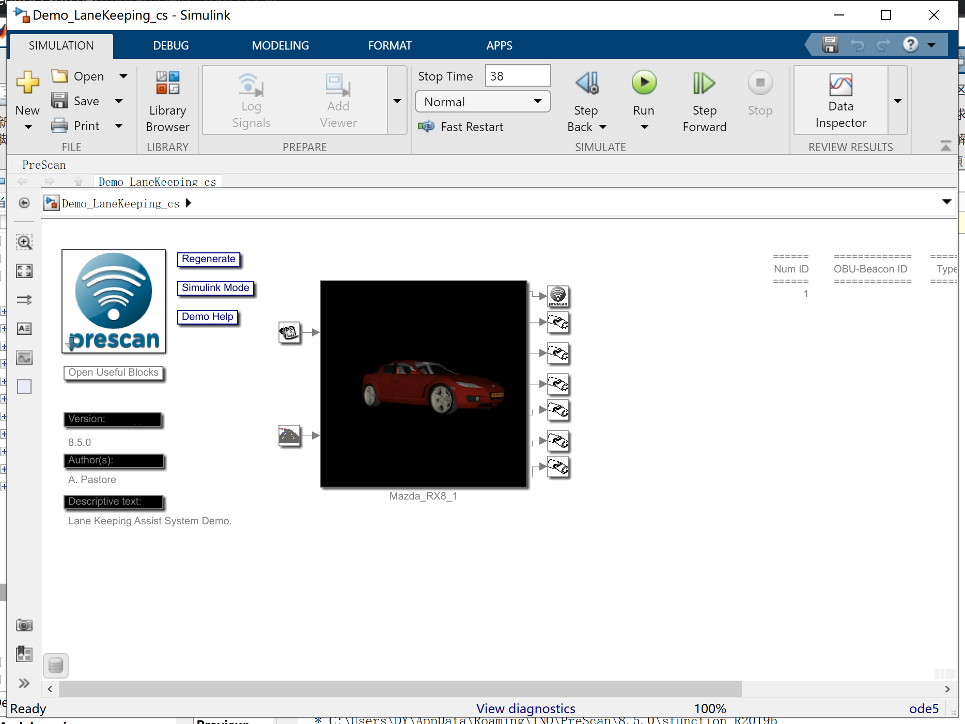Open a model with the Open folder icon
The width and height of the screenshot is (965, 724).
tap(59, 76)
